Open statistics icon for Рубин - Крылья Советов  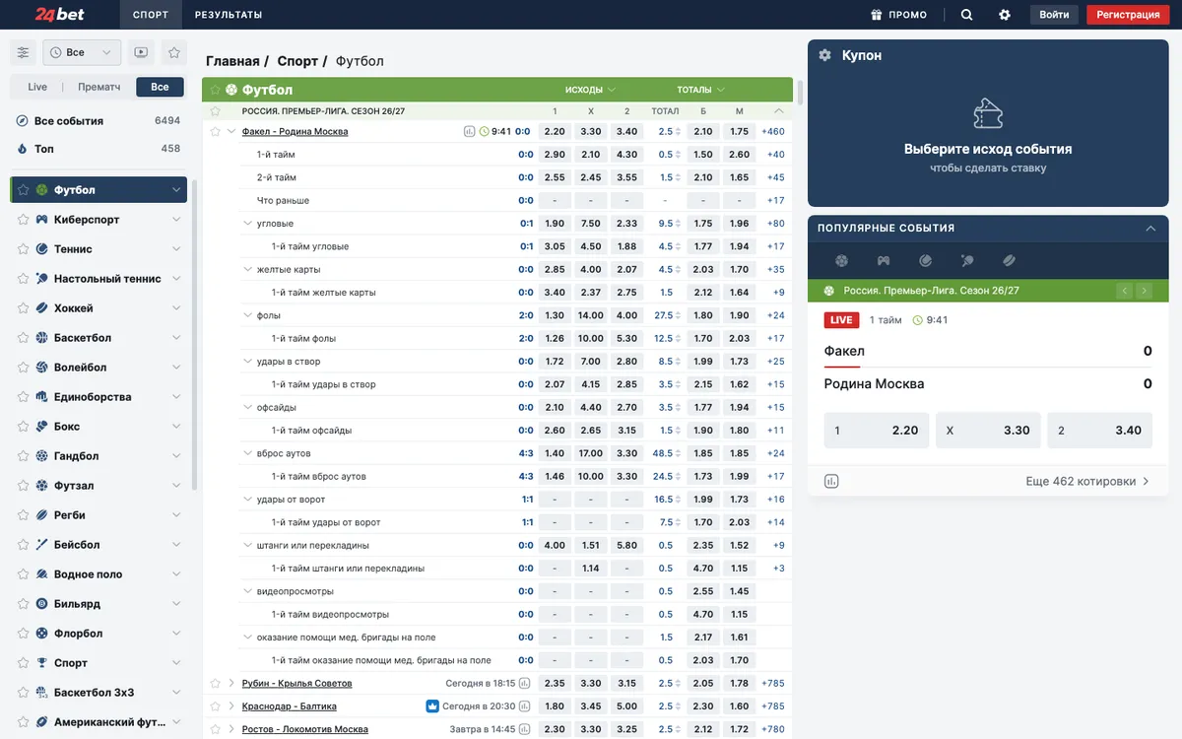click(525, 683)
